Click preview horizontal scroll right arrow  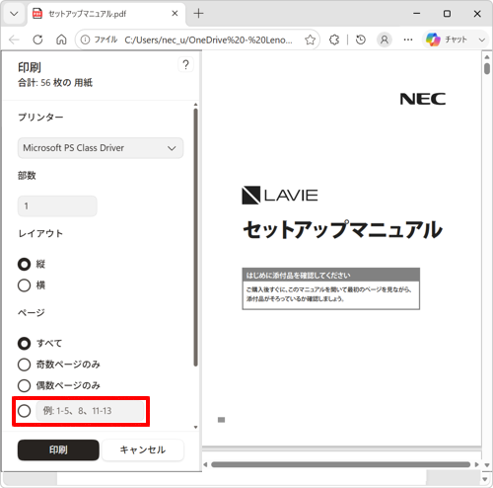(x=476, y=464)
